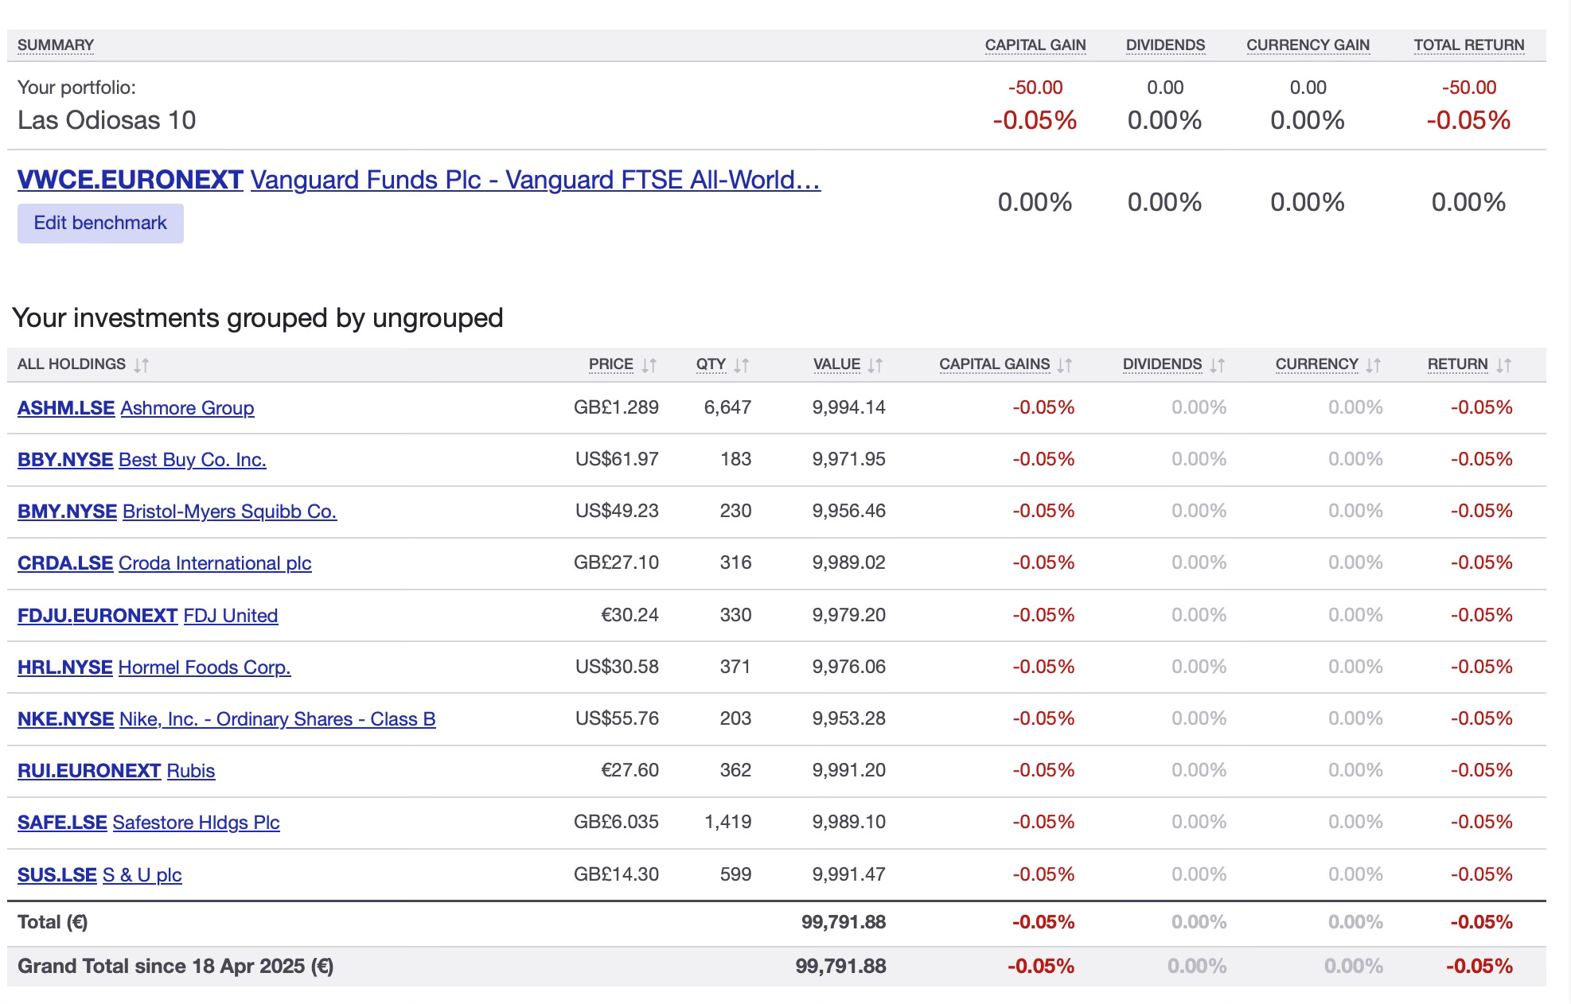Image resolution: width=1571 pixels, height=1004 pixels.
Task: Open Croda International plc link
Action: (215, 563)
